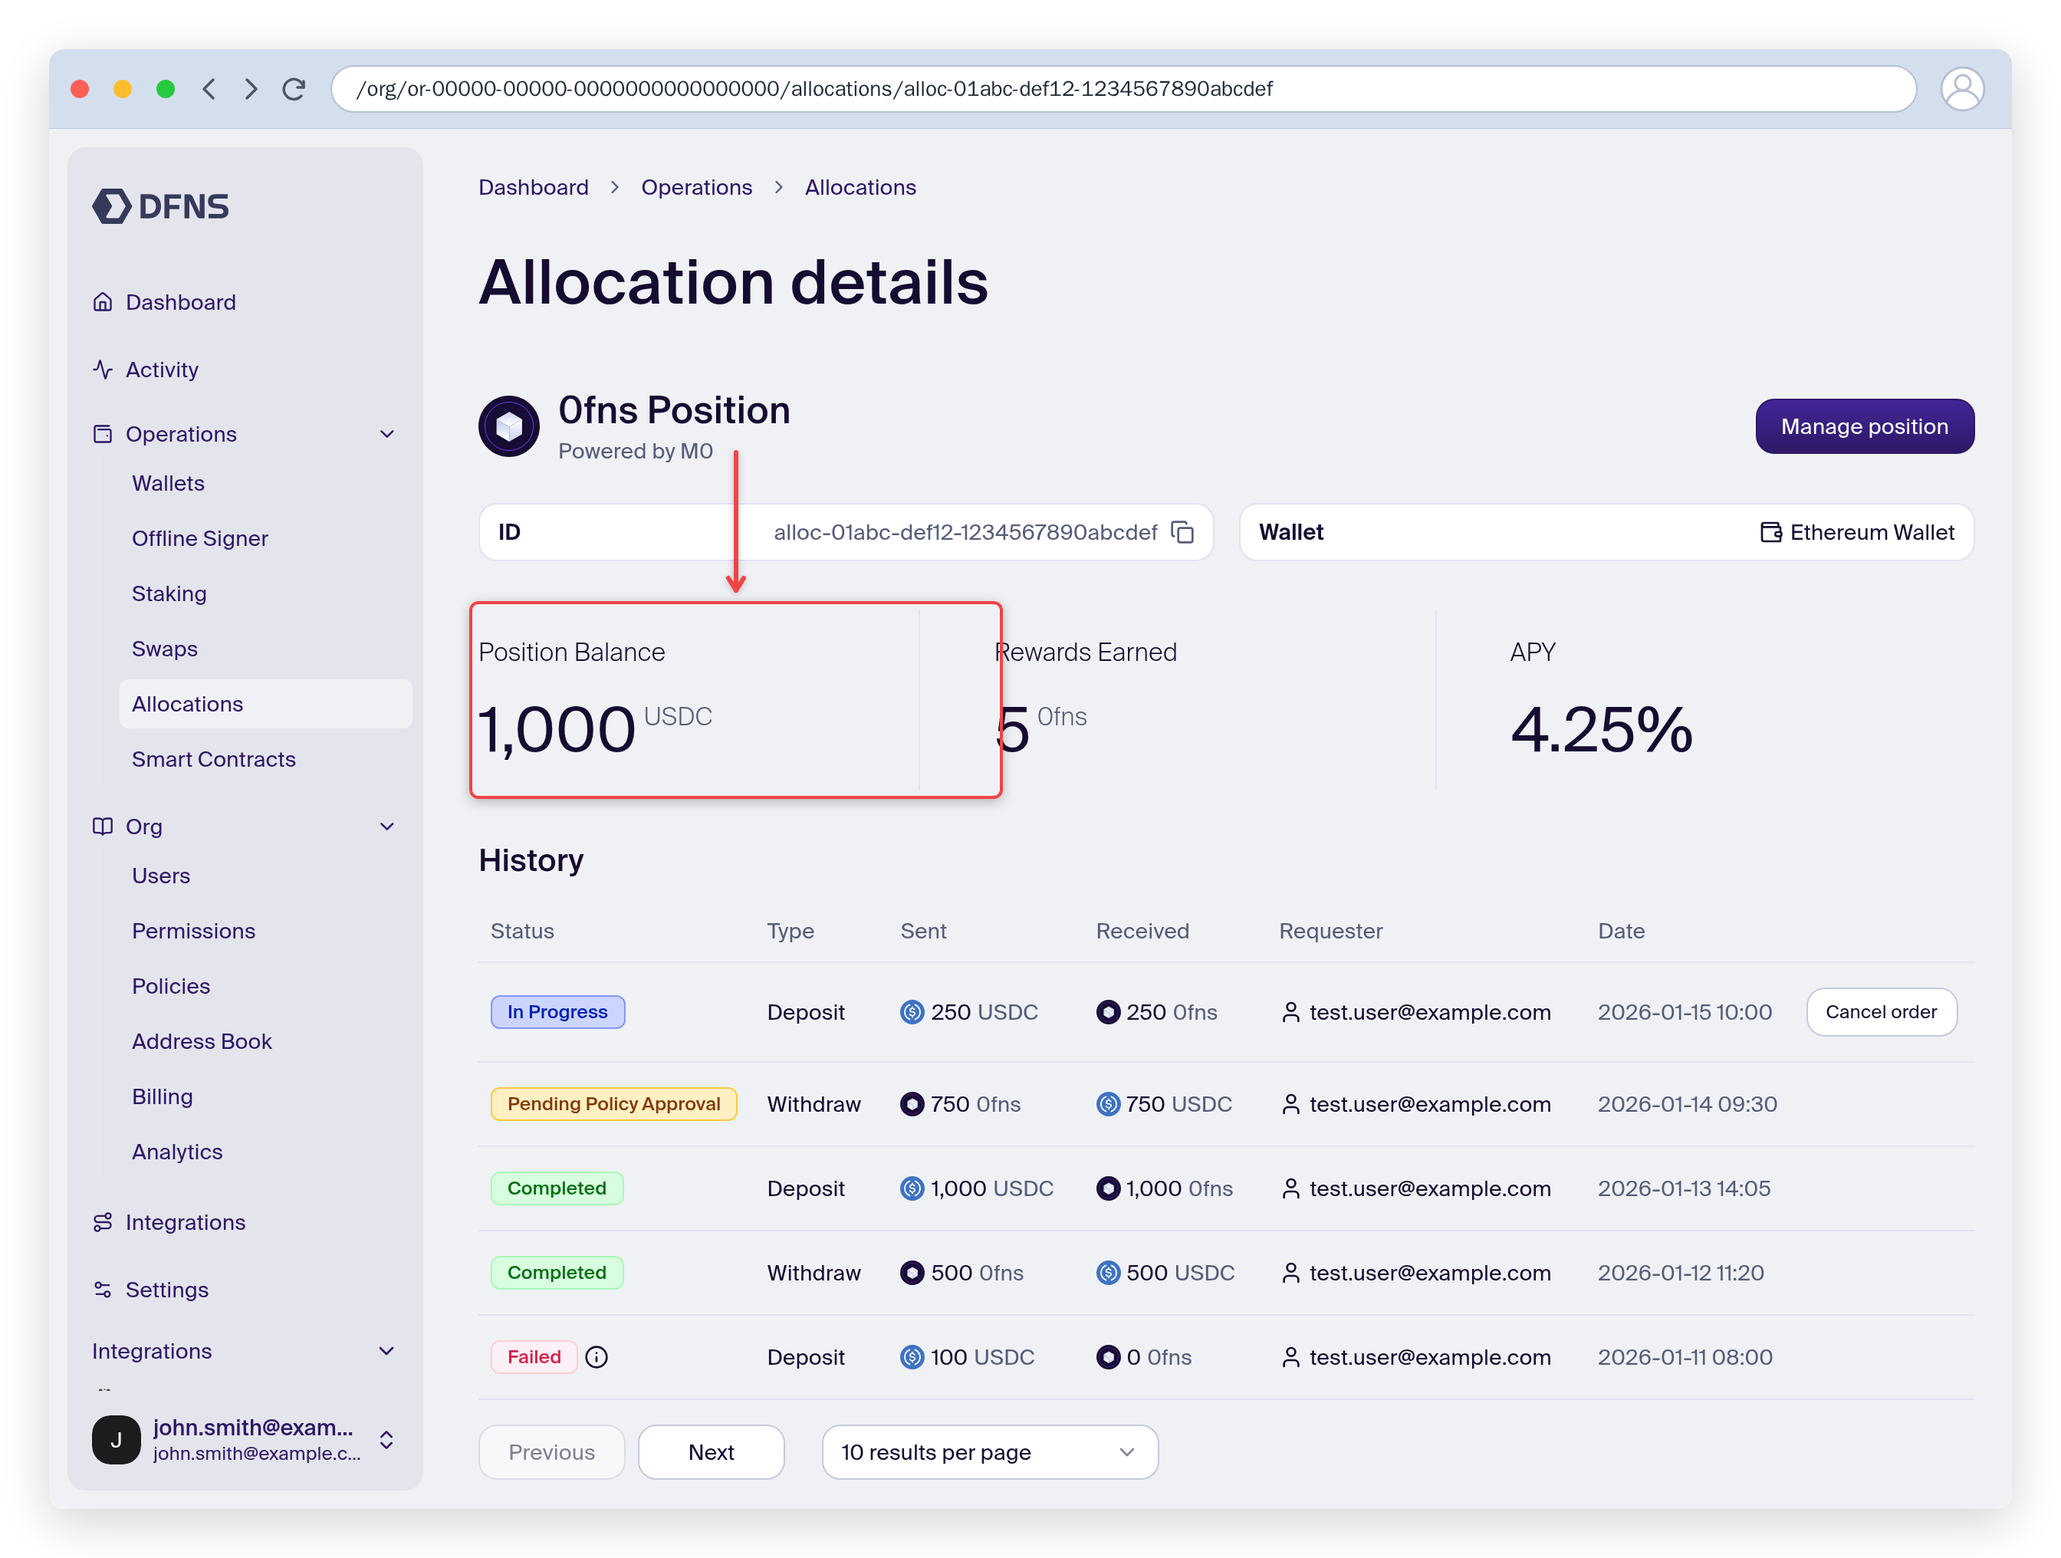
Task: Open the 10 results per page dropdown
Action: tap(990, 1451)
